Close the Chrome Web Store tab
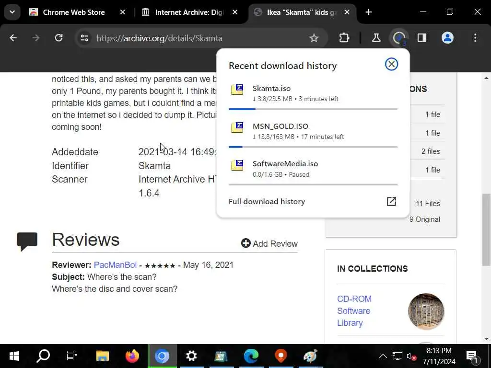The image size is (491, 368). pos(122,12)
